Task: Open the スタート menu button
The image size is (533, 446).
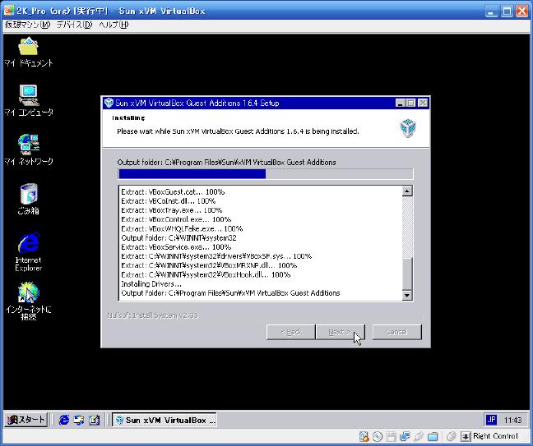Action: pyautogui.click(x=25, y=420)
